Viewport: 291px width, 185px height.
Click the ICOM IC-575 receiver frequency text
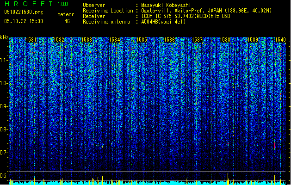186,16
